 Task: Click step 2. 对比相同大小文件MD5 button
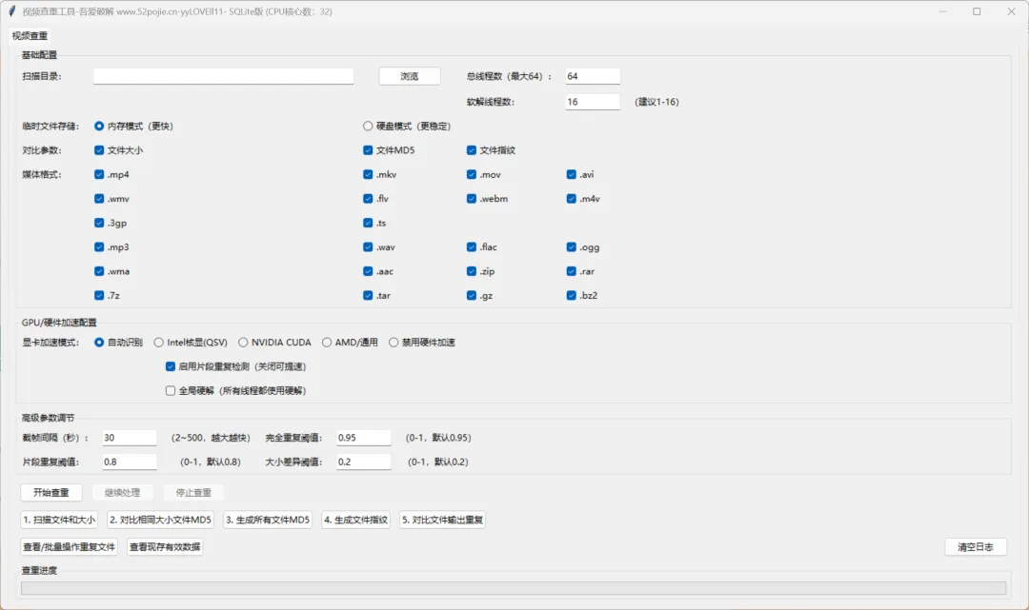160,520
